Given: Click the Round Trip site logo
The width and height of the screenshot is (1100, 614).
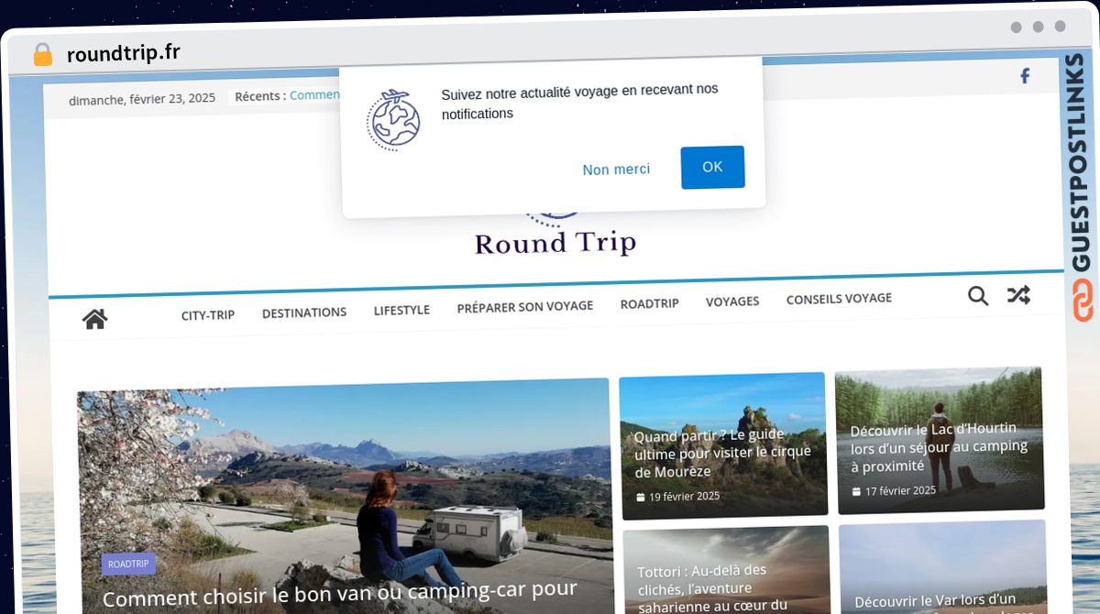Looking at the screenshot, I should (555, 236).
